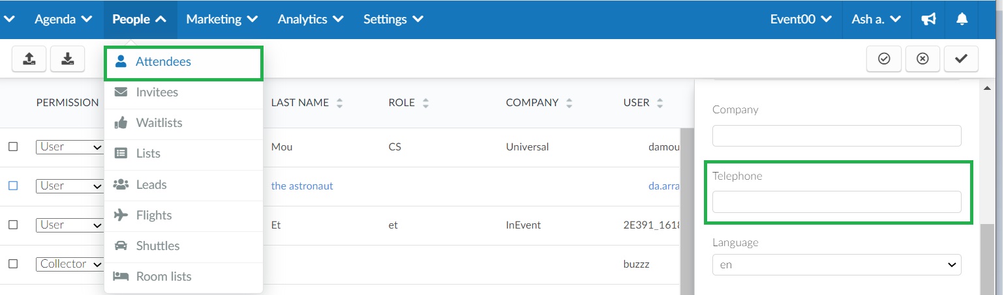Open the megaphone announcements icon
The height and width of the screenshot is (295, 1004).
pos(928,20)
